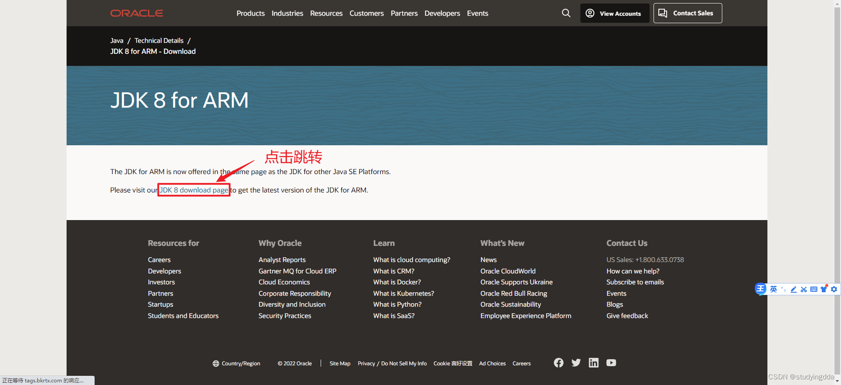Image resolution: width=841 pixels, height=385 pixels.
Task: Toggle the IME punctuation mode icon
Action: click(784, 289)
